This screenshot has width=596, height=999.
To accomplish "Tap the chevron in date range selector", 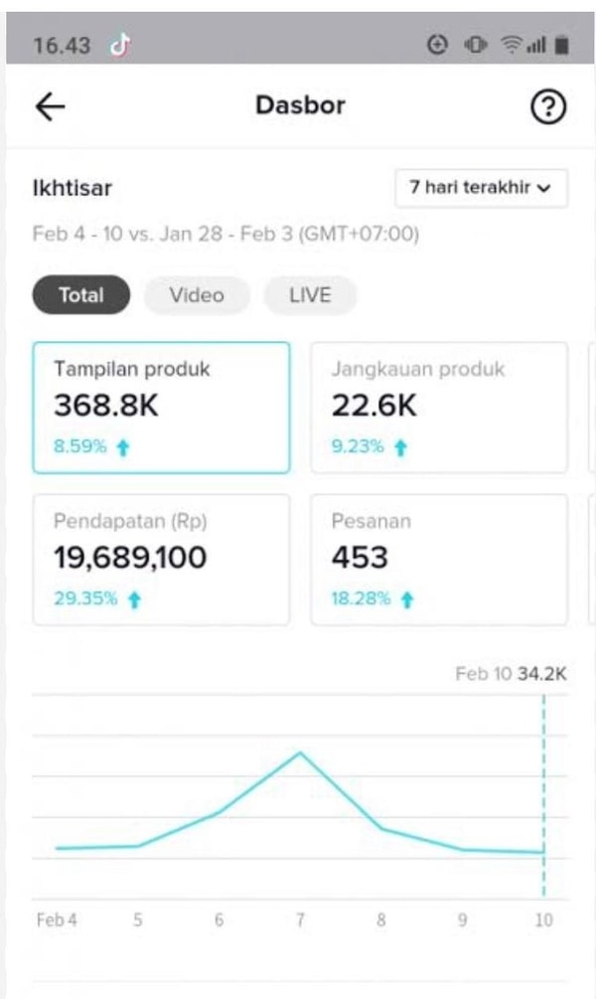I will (543, 189).
